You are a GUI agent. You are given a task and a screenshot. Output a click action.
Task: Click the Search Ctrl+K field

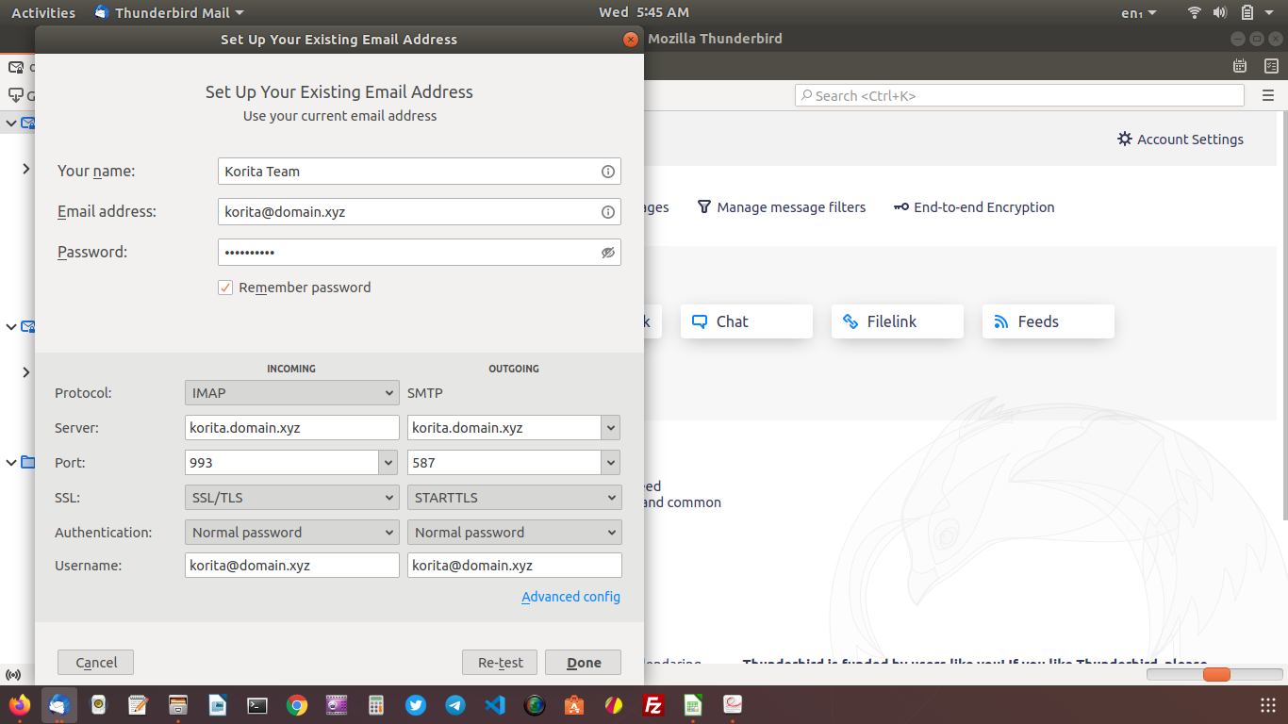tap(1018, 95)
